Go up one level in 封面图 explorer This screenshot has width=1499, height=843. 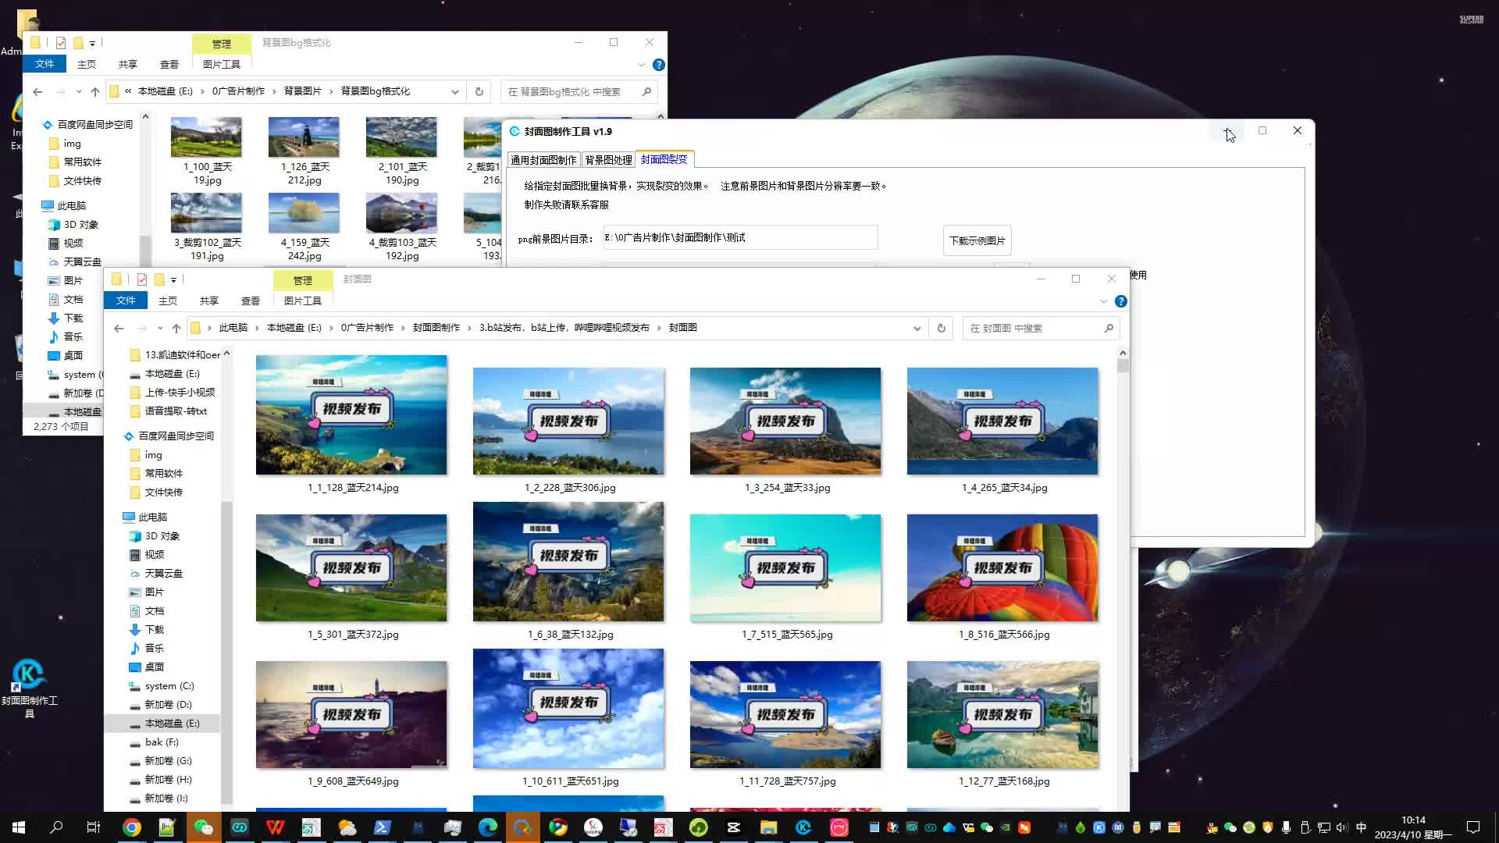click(x=176, y=328)
